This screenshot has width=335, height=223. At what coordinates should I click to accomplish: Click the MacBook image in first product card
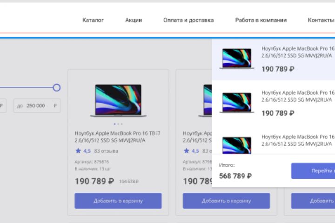tap(118, 100)
